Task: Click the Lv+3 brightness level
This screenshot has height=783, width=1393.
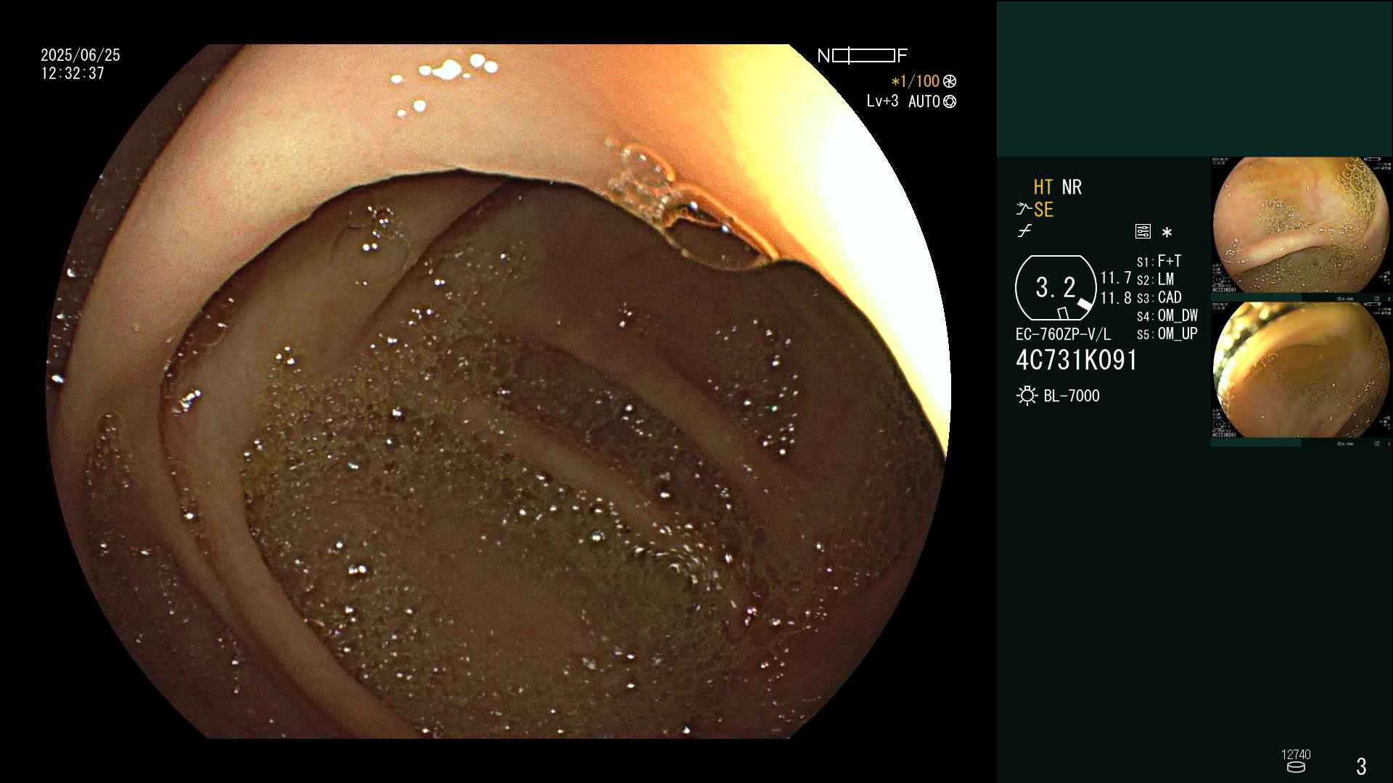Action: (x=882, y=101)
